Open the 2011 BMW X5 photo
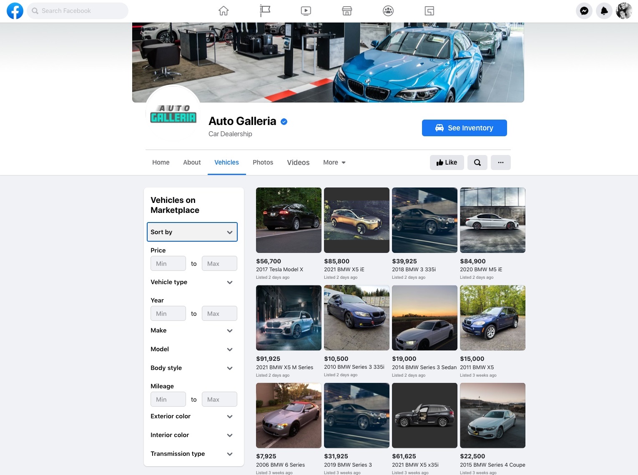Image resolution: width=638 pixels, height=475 pixels. tap(492, 318)
